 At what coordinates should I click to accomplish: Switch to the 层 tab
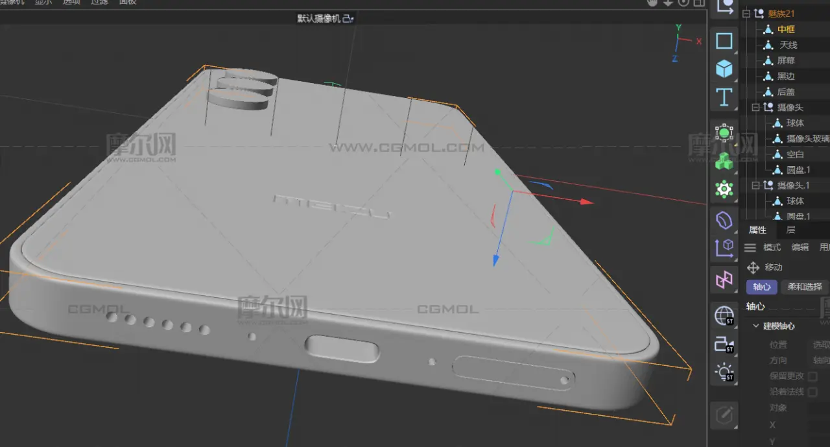(790, 230)
